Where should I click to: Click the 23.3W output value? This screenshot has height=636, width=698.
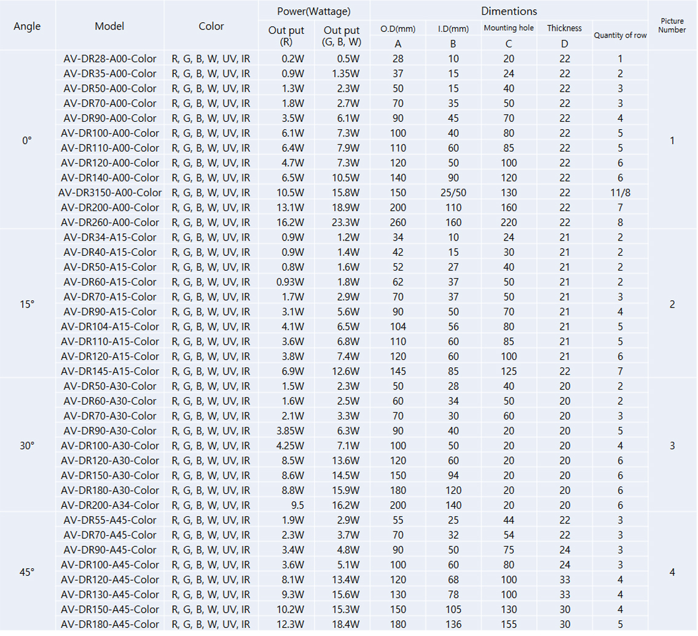coord(346,223)
